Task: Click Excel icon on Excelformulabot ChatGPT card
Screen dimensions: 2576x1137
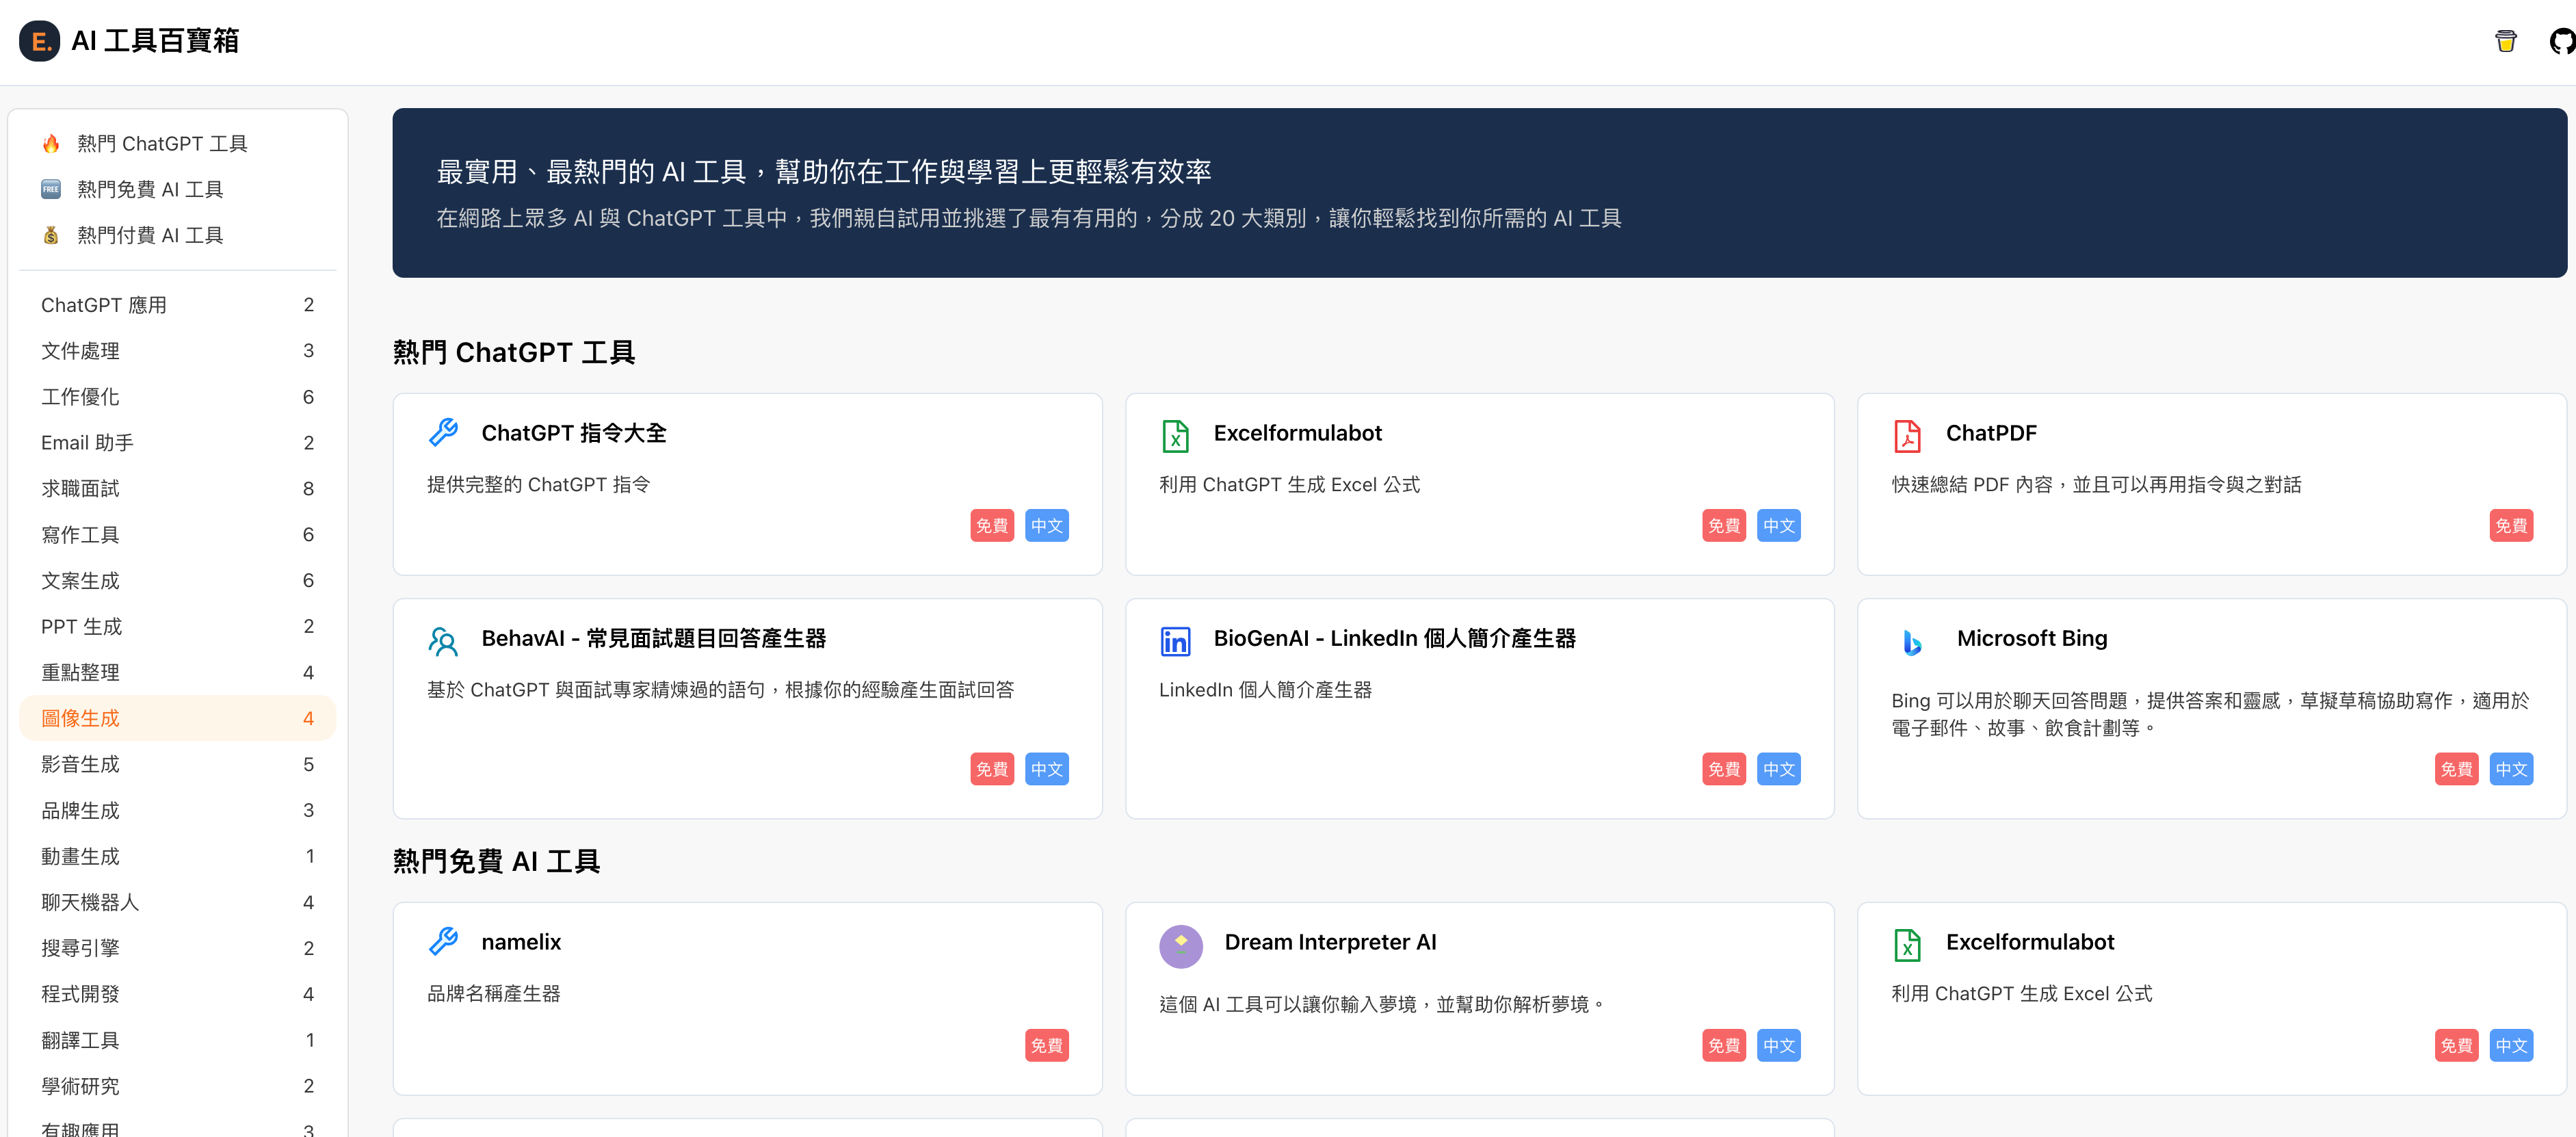Action: point(1175,435)
